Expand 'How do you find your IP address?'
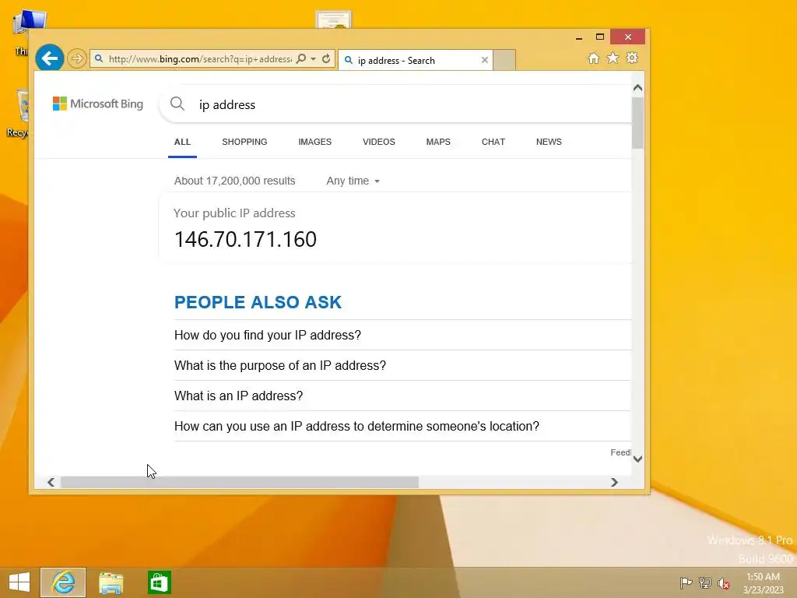This screenshot has width=797, height=598. [402, 335]
